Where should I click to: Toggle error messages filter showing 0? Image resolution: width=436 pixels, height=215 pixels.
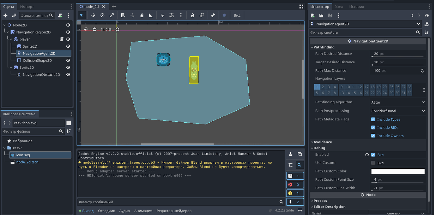[x=295, y=185]
